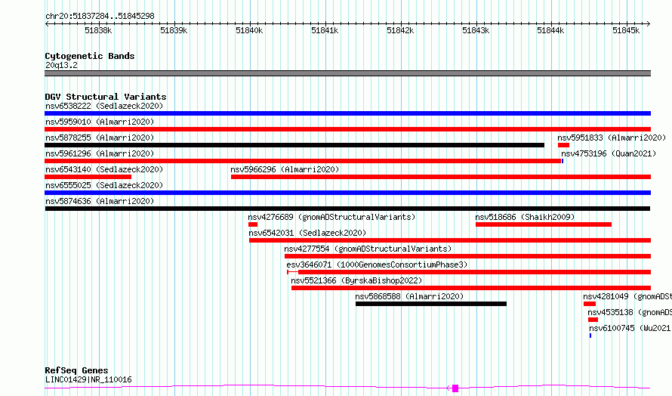Screen dimensions: 672x396
Task: Select the RefSeq Genes track title
Action: pos(76,370)
